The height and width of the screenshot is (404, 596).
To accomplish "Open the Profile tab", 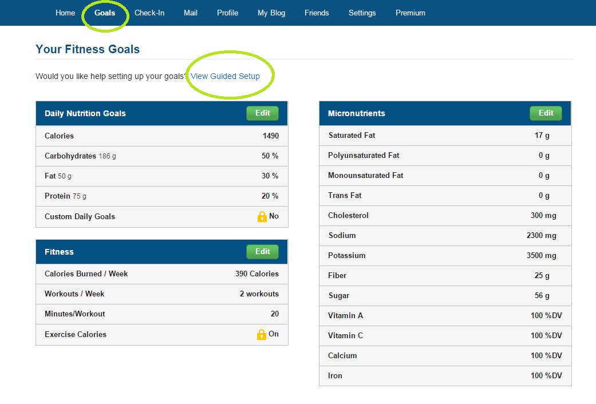I will click(x=227, y=13).
